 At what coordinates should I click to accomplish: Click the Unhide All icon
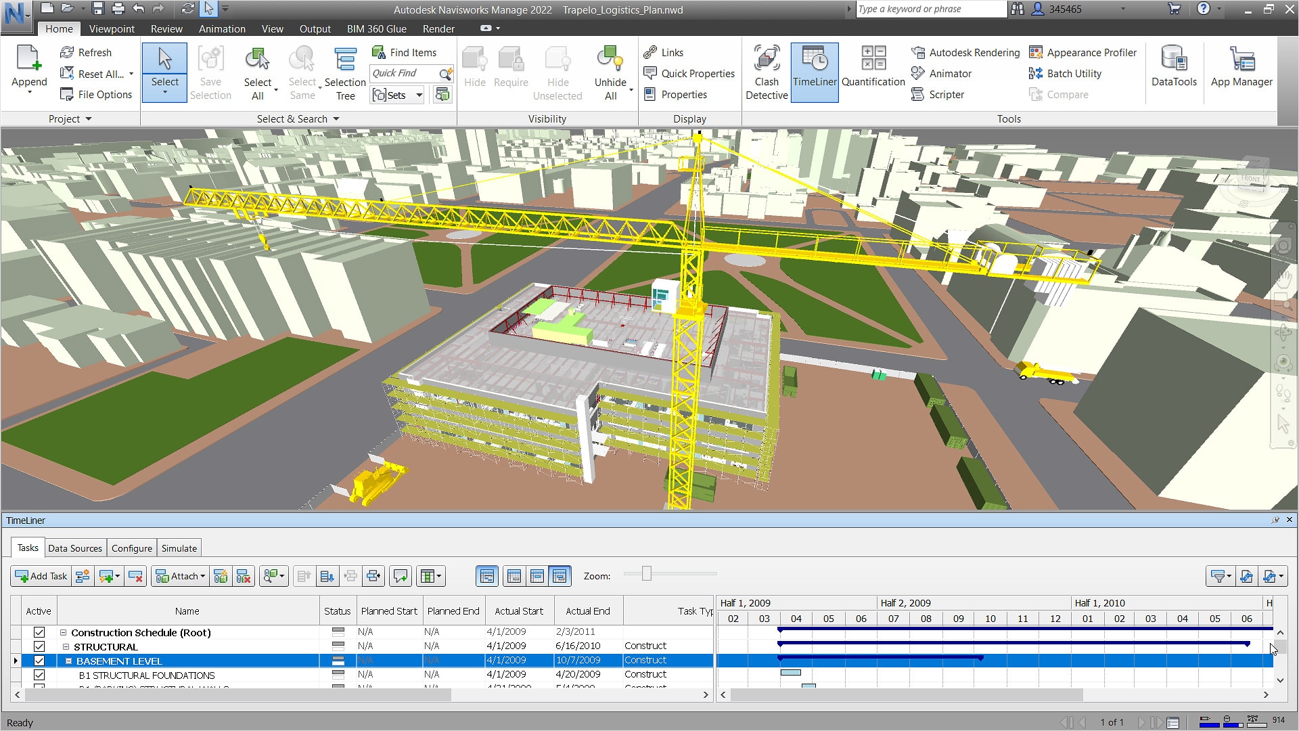[610, 59]
